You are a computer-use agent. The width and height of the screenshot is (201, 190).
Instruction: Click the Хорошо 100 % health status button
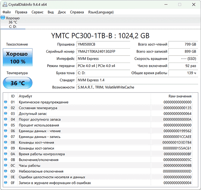point(18,57)
